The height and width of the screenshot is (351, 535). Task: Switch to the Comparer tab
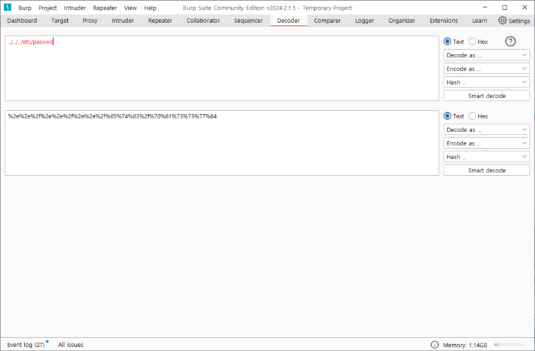pyautogui.click(x=327, y=21)
